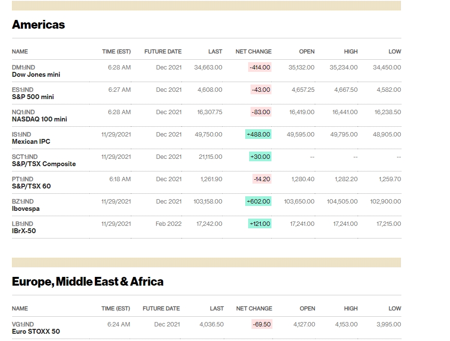450x341 pixels.
Task: Click the LAST column header in the Americas table
Action: click(215, 51)
